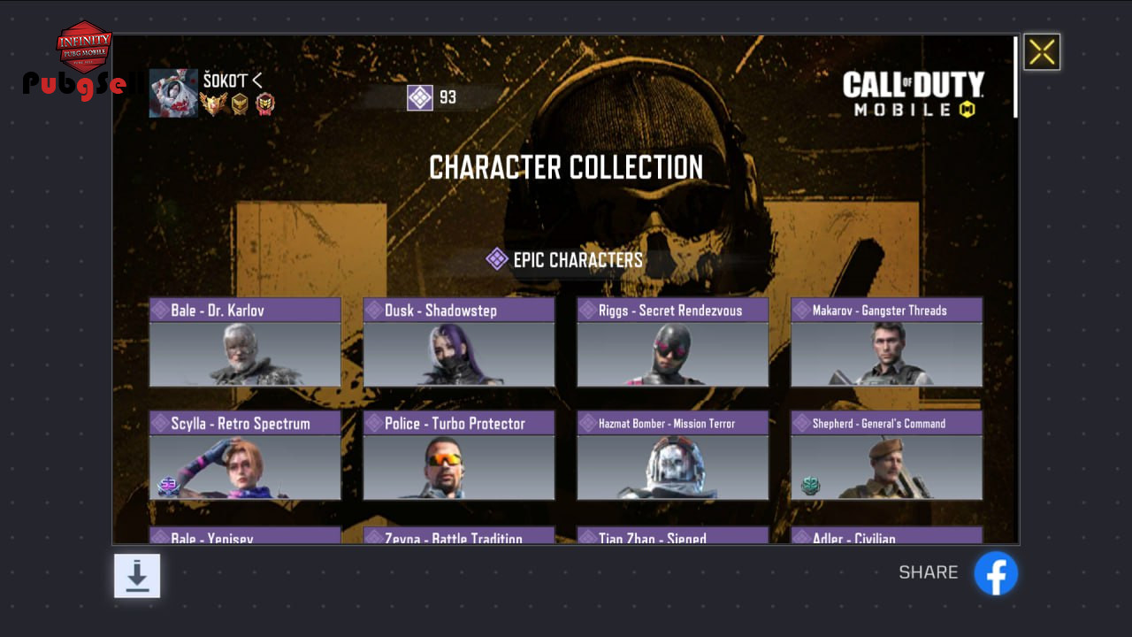Select the Dusk - Shadowstep character
Viewport: 1132px width, 637px height.
click(459, 342)
